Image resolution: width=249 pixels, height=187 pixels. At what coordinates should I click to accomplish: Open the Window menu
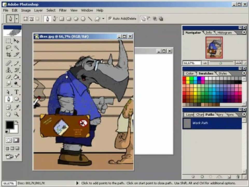pos(87,10)
